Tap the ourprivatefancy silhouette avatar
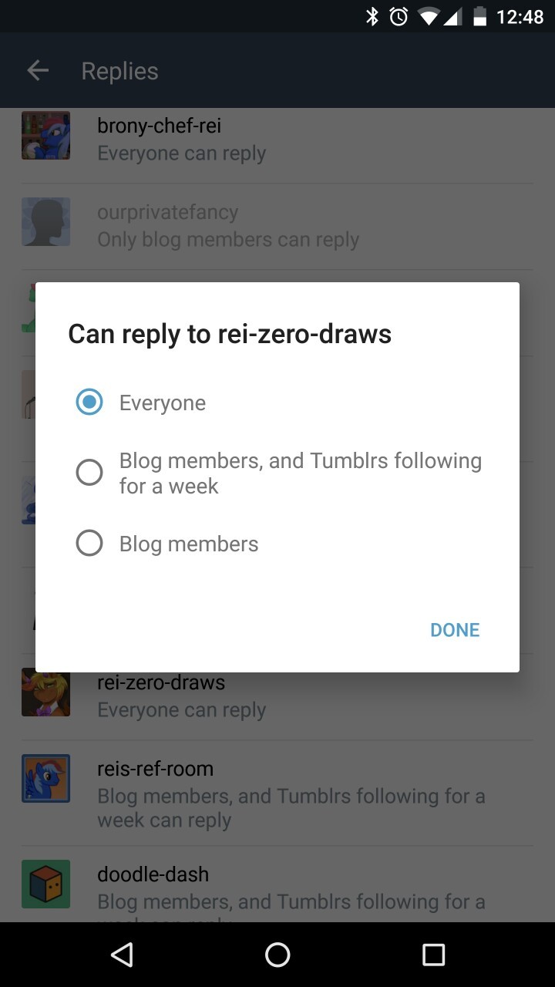Viewport: 555px width, 987px height. tap(45, 222)
